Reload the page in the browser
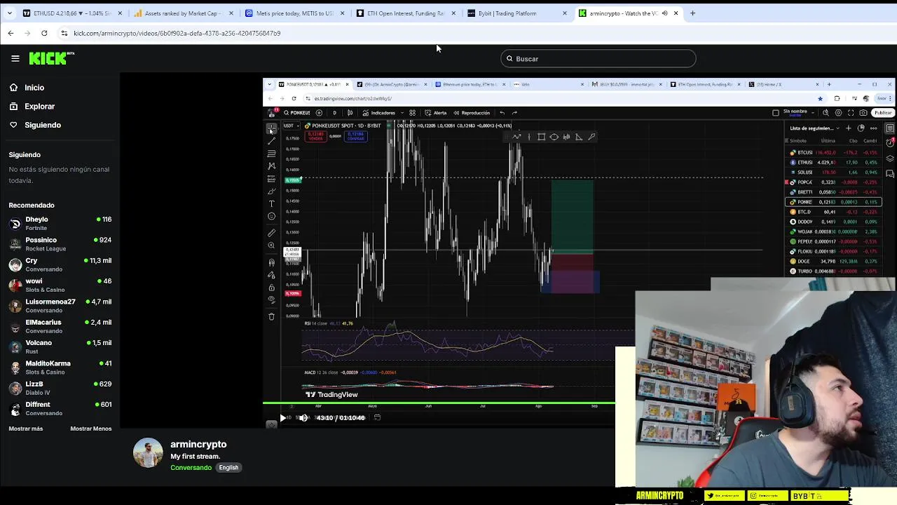This screenshot has height=505, width=897. point(44,33)
